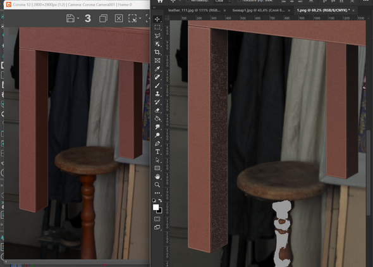This screenshot has height=267, width=373.
Task: Click Corona copy to clipboard button
Action: click(x=103, y=18)
